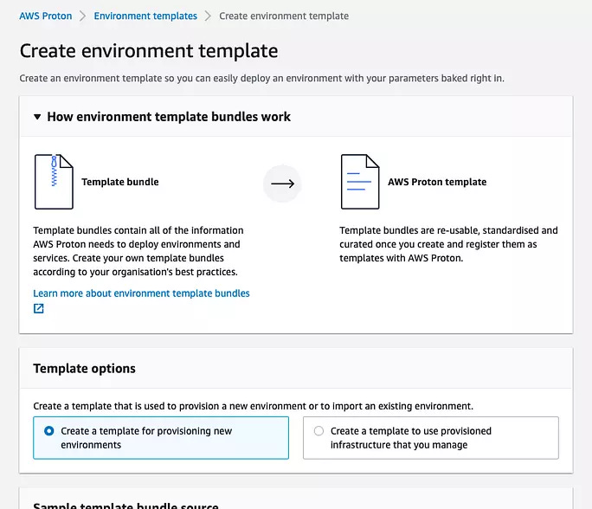Open 'Learn more about environment template bundles' link
The width and height of the screenshot is (592, 509).
coord(141,293)
